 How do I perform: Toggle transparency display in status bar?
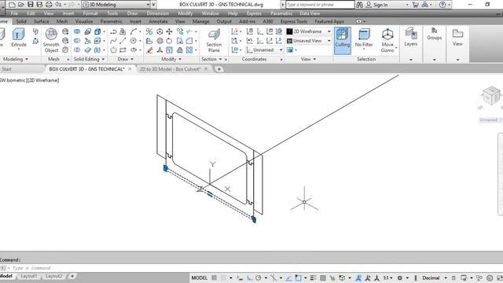pos(323,277)
